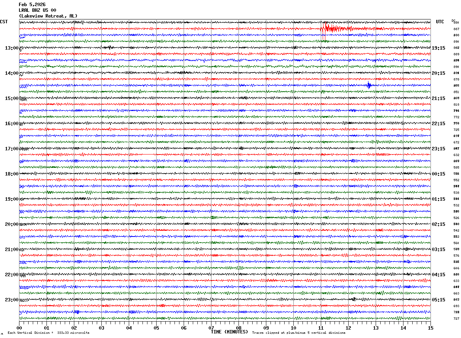Image resolution: width=461 pixels, height=338 pixels.
Task: Click the DC offset value 606
Action: pyautogui.click(x=456, y=268)
